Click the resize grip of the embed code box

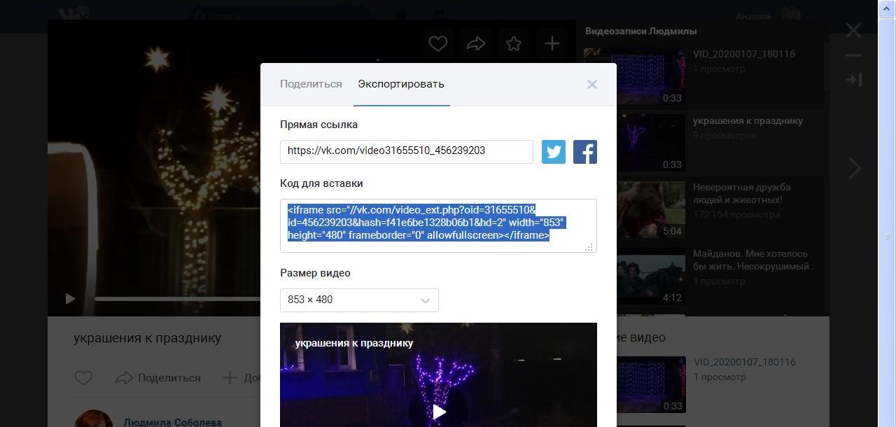(589, 246)
